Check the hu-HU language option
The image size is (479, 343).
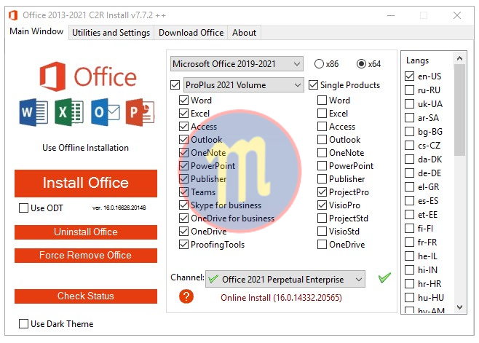click(409, 297)
